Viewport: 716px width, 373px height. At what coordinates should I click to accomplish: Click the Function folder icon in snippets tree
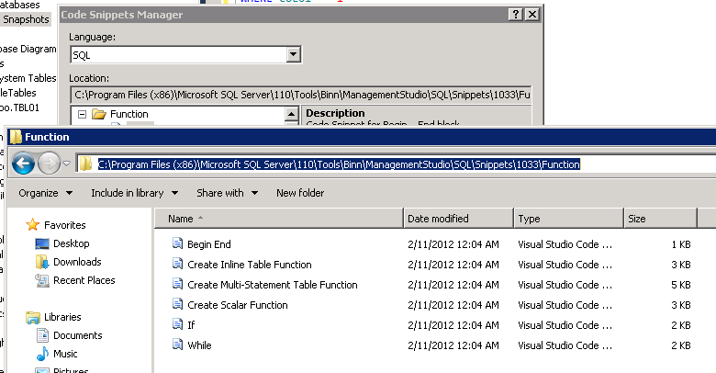click(x=99, y=114)
